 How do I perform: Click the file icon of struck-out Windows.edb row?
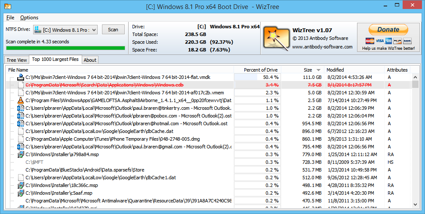tap(21, 85)
